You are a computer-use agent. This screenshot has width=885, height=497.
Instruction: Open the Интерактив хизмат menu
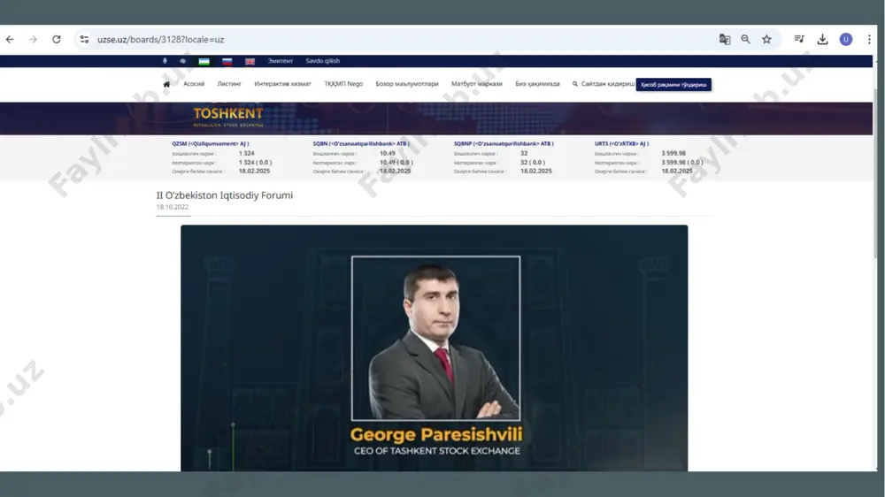(x=282, y=84)
